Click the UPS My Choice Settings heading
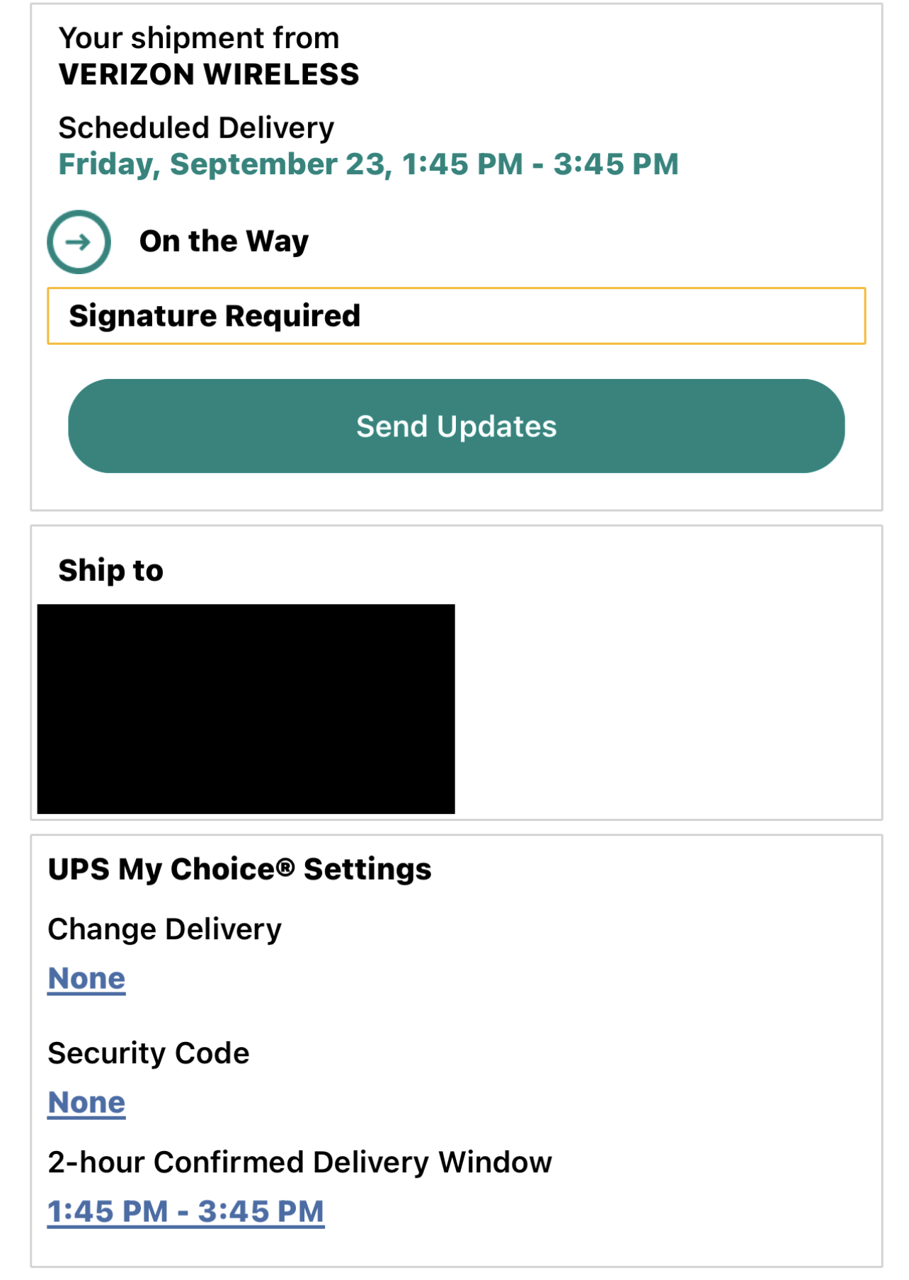Viewport: 909px width, 1280px height. pos(239,869)
